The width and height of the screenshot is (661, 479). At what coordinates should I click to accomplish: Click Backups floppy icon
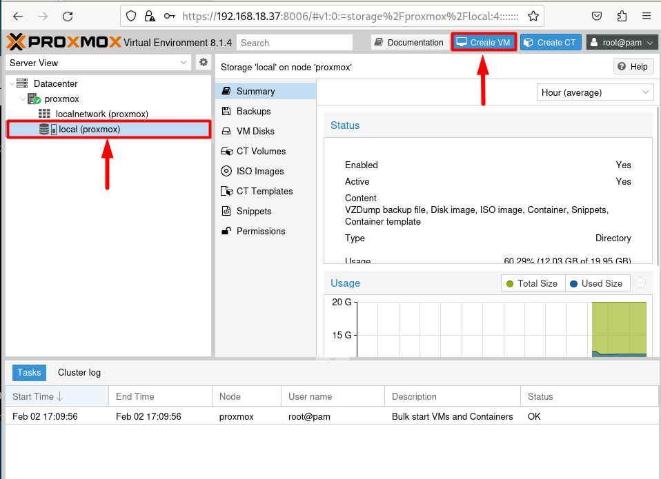(x=226, y=111)
